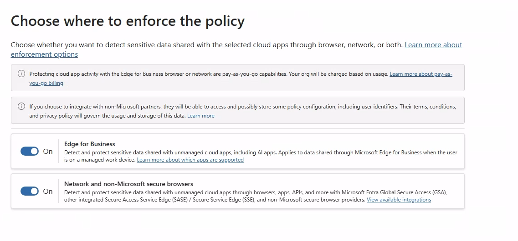Image resolution: width=518 pixels, height=241 pixels.
Task: Open Learn more about which apps are supported
Action: (x=190, y=160)
